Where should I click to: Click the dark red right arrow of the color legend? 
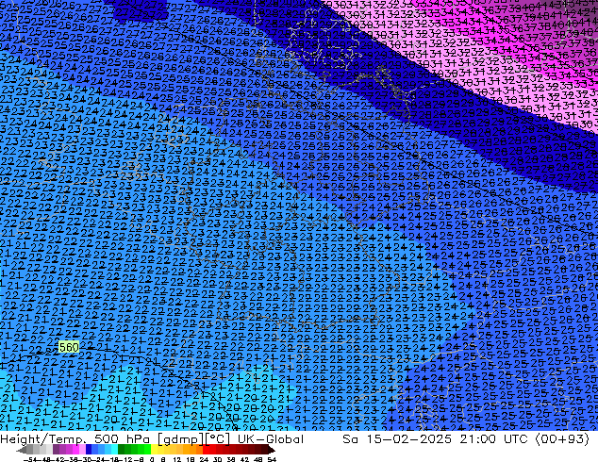click(272, 450)
